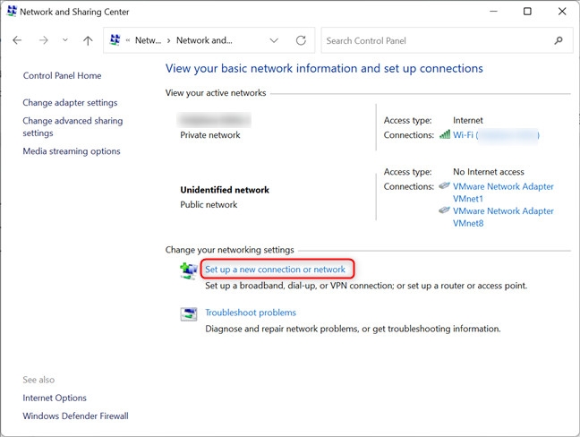Click 'Change your networking settings' heading
Screen dimensions: 580x437
pyautogui.click(x=230, y=250)
